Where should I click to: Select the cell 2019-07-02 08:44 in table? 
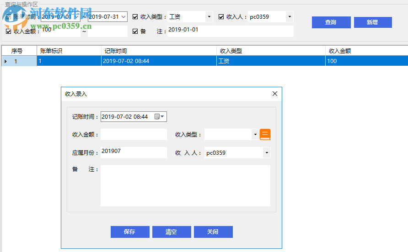pos(159,61)
